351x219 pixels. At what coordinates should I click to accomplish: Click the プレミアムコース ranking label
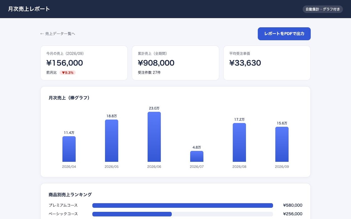(63, 205)
